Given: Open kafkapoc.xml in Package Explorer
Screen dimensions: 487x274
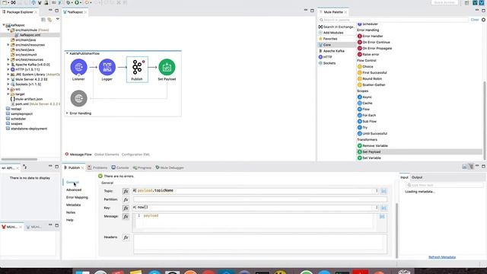Looking at the screenshot, I should [x=30, y=35].
